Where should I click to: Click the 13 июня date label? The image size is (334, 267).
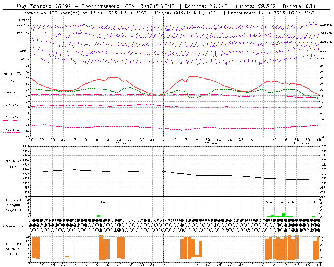pos(212,143)
